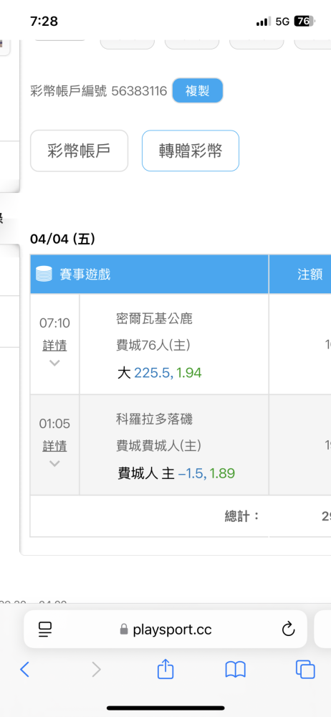Expand the chevron under 01:05 詳情
This screenshot has height=717, width=331.
(x=55, y=464)
